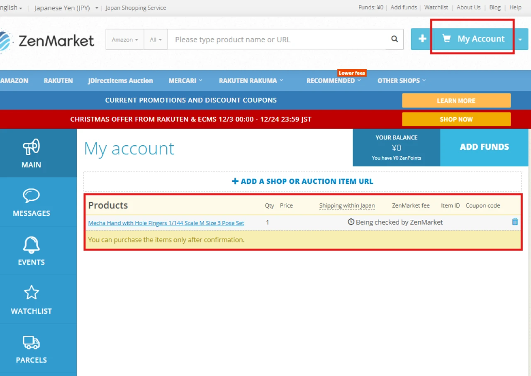This screenshot has width=531, height=376.
Task: Open the Amazon shop selector dropdown
Action: [x=125, y=39]
